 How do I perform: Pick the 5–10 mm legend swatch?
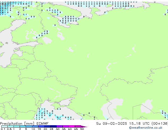tap(29, 127)
